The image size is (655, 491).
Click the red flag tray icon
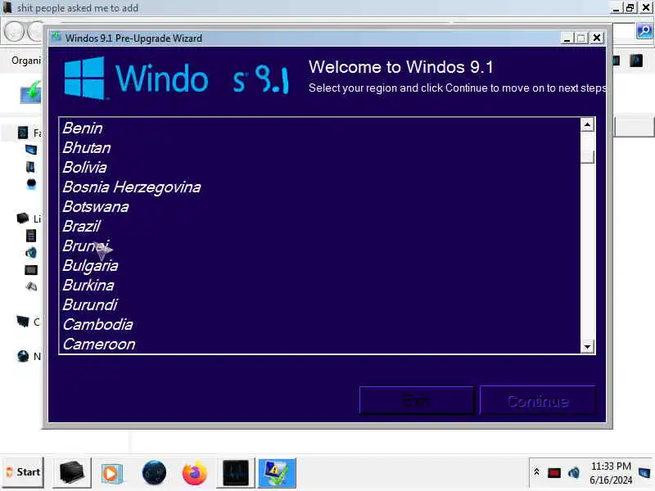pos(554,473)
